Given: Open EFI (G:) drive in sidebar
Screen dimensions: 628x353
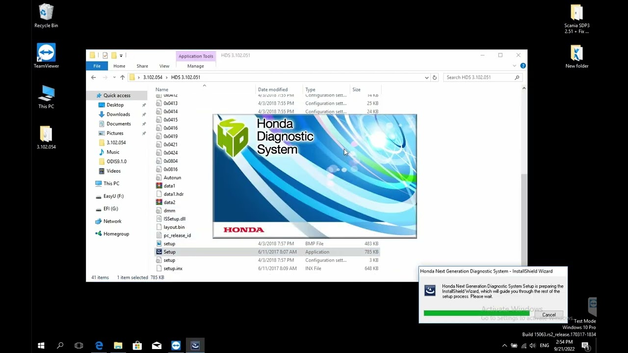Looking at the screenshot, I should click(110, 209).
